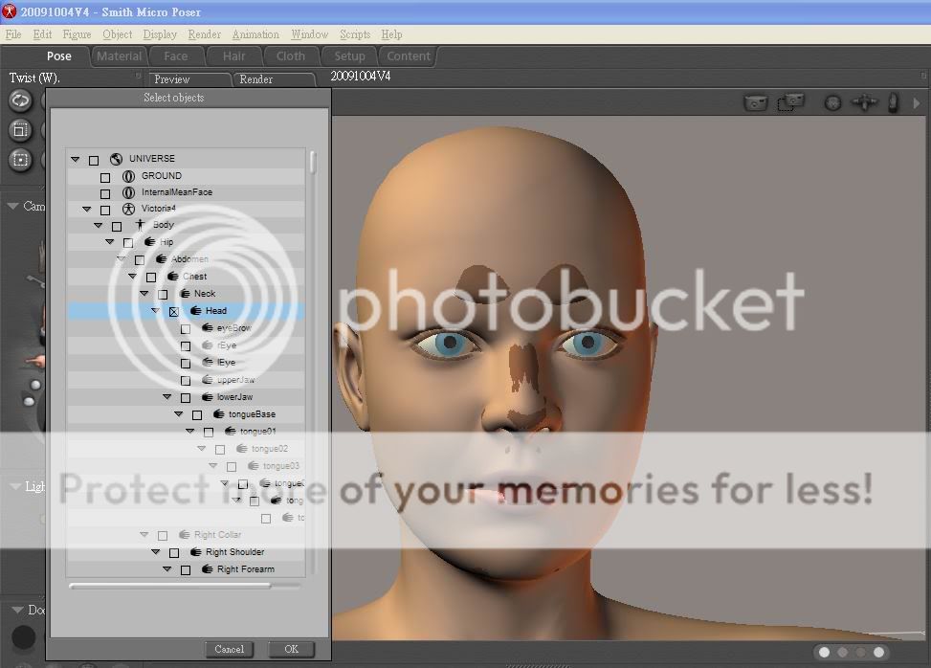Collapse the Neck tree node
The image size is (931, 668).
(144, 294)
